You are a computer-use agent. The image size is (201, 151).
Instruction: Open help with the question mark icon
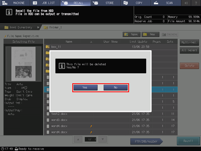coord(196,3)
